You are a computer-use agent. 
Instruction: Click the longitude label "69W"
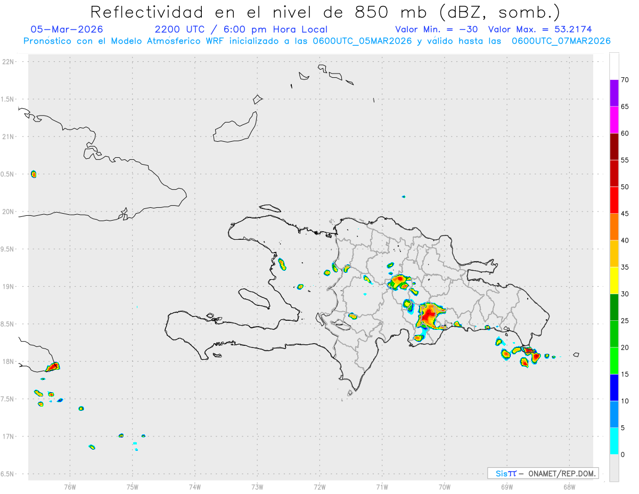pyautogui.click(x=506, y=487)
